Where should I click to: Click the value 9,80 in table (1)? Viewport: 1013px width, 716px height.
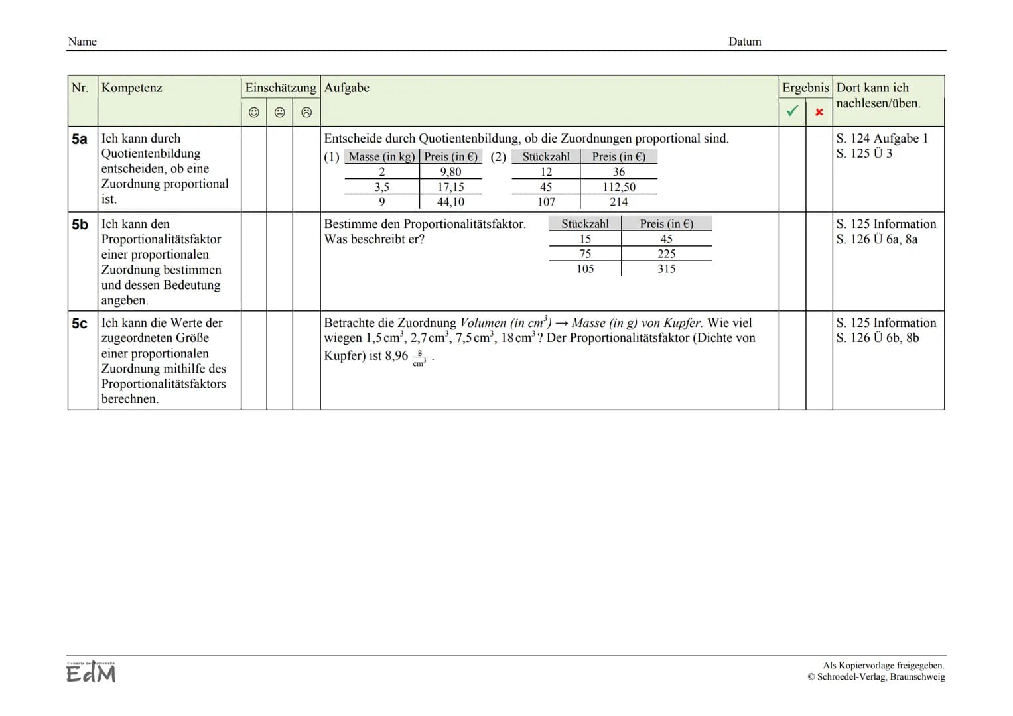tap(450, 172)
